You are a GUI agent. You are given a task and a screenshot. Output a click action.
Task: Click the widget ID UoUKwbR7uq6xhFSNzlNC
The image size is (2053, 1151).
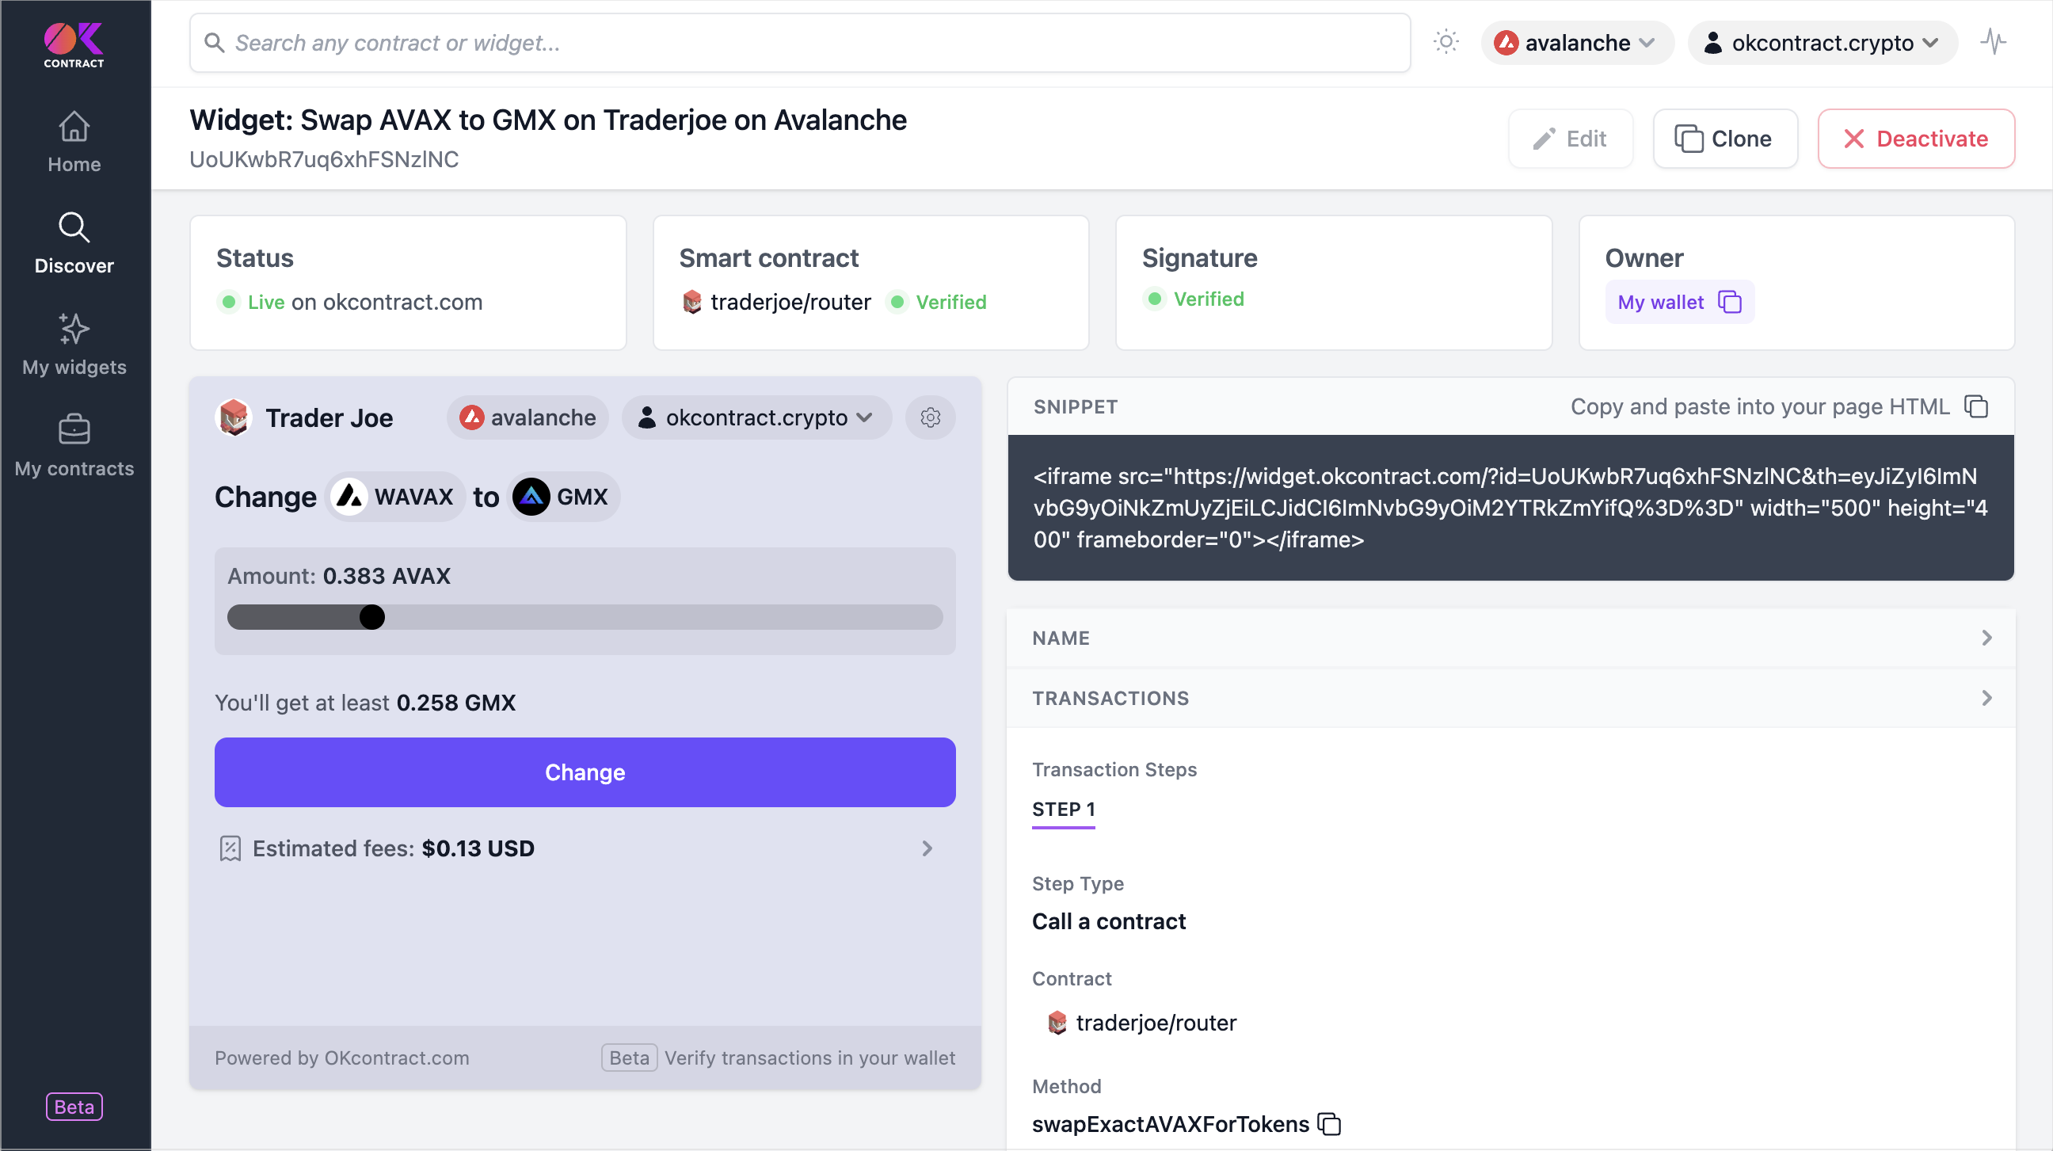click(x=324, y=158)
